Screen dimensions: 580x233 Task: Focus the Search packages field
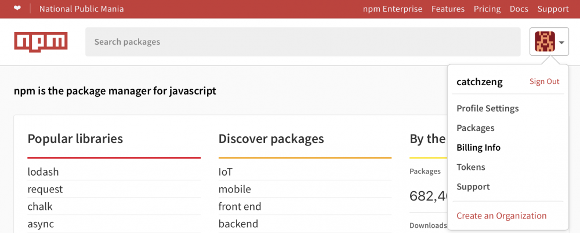pyautogui.click(x=303, y=42)
